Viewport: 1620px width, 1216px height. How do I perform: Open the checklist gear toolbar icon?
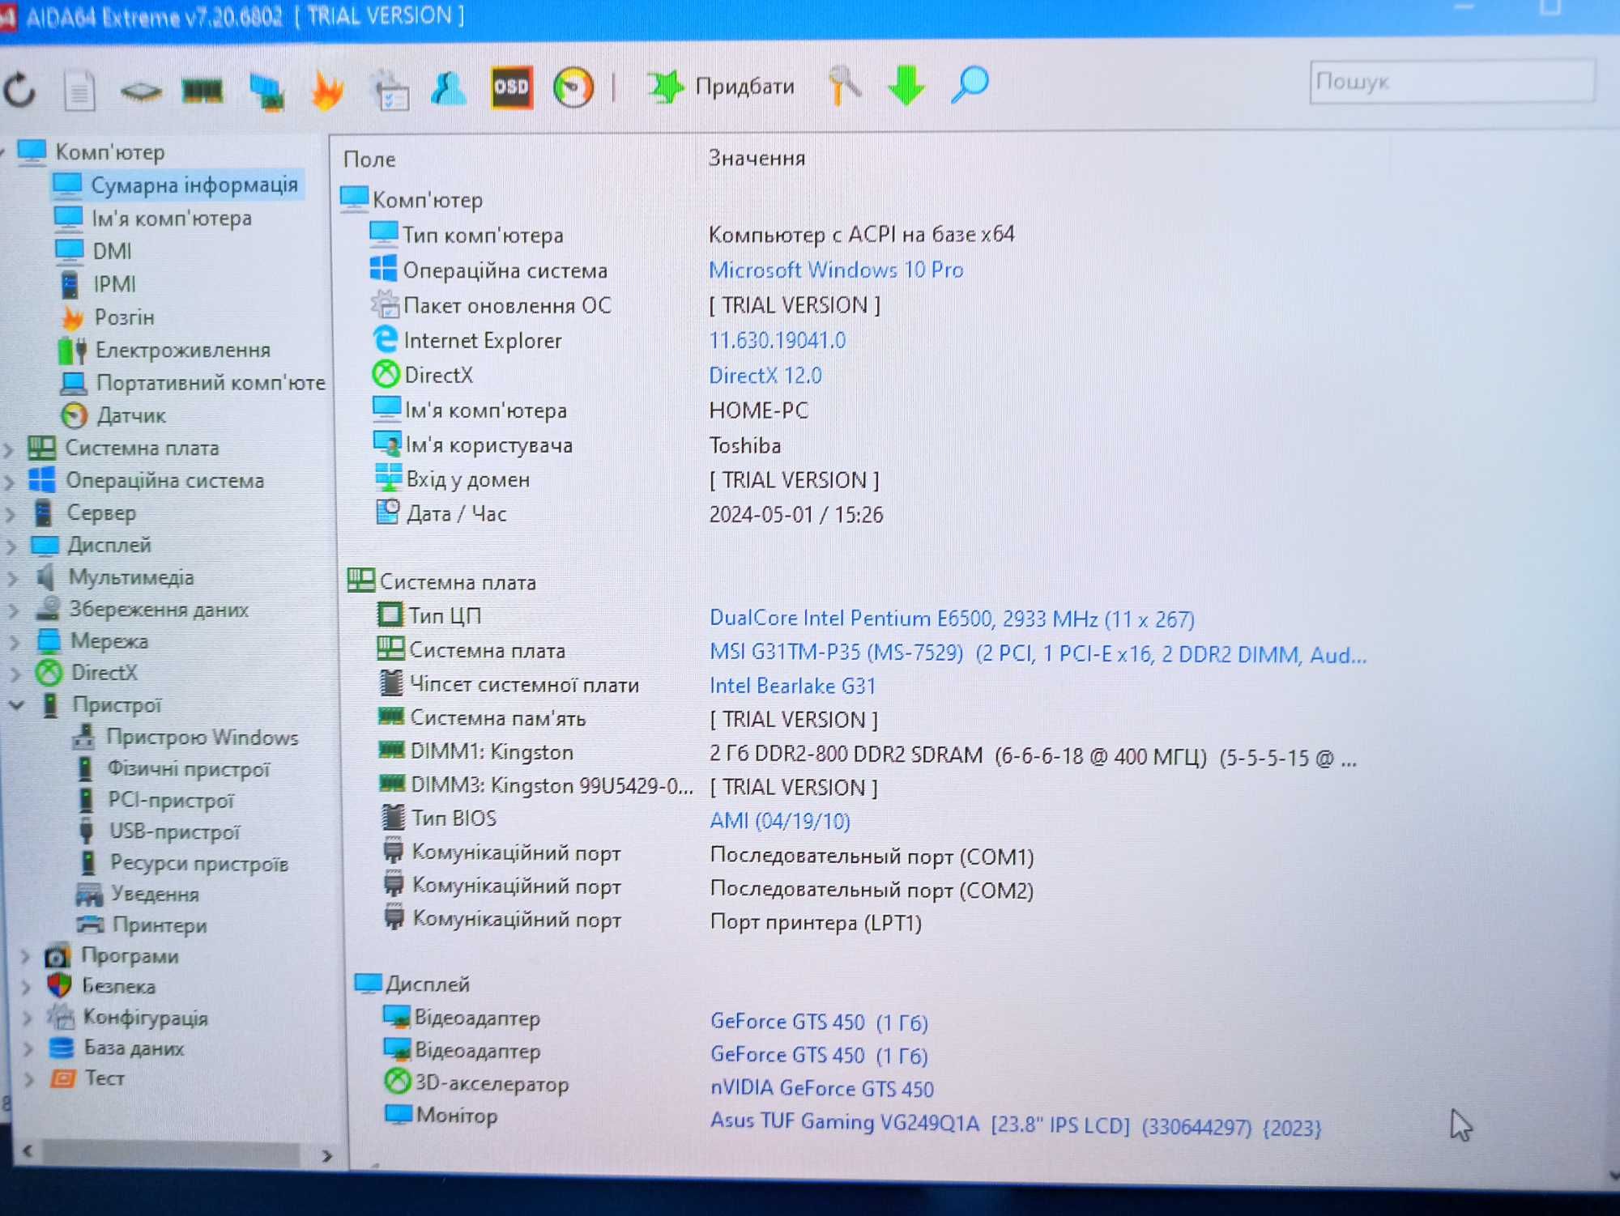tap(389, 89)
